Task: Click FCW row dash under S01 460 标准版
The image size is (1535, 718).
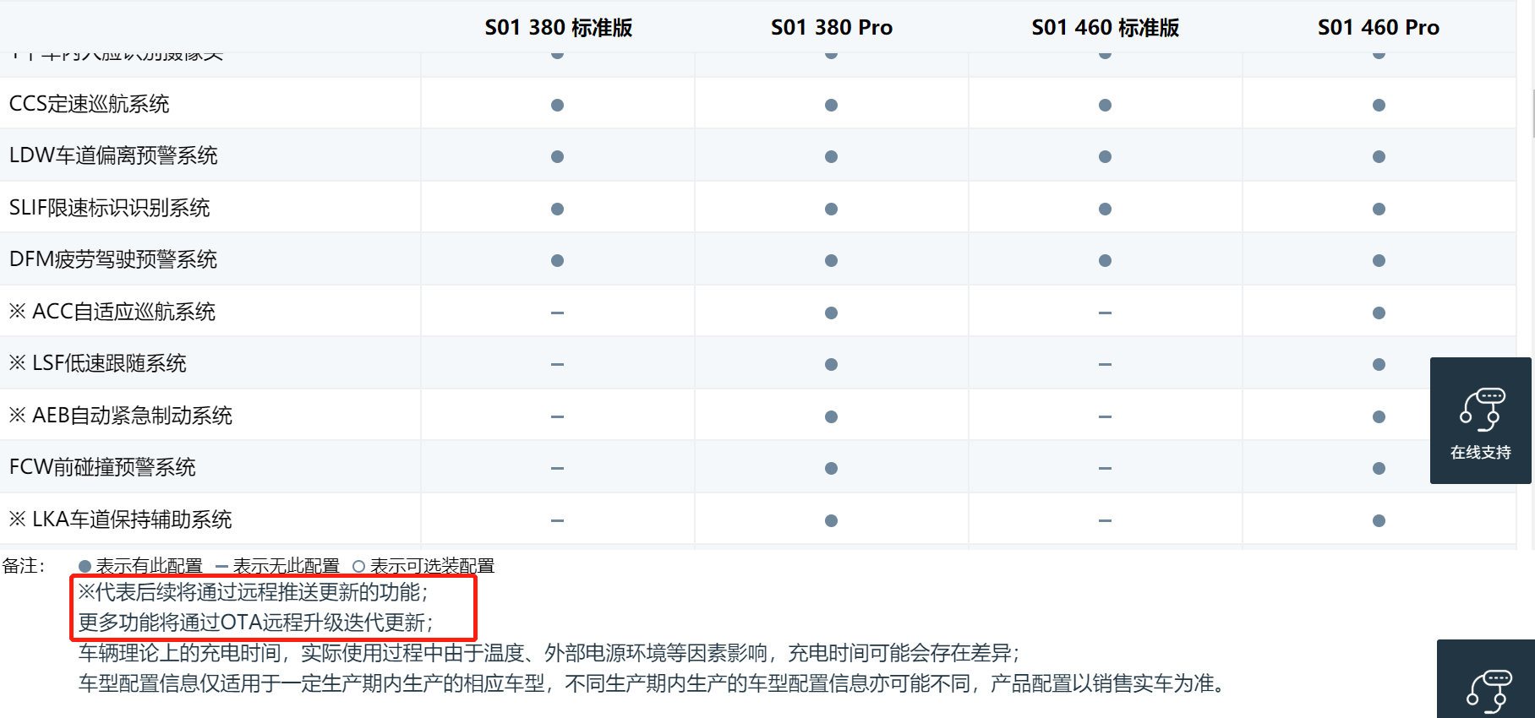Action: point(1105,468)
